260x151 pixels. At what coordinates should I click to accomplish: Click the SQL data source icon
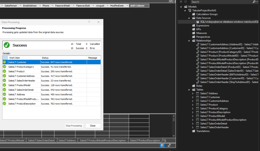[198, 22]
